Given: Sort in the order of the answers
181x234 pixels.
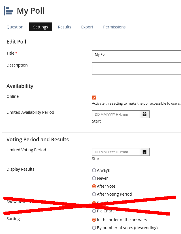Looking at the screenshot, I should pyautogui.click(x=94, y=220).
